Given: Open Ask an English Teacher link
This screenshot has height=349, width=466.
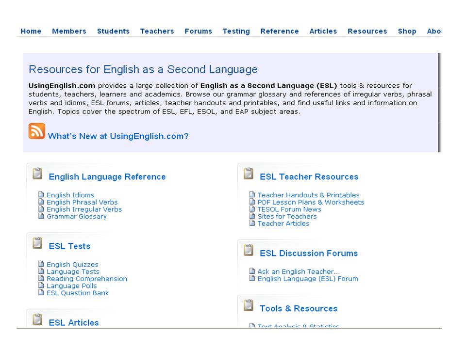Looking at the screenshot, I should [x=299, y=271].
